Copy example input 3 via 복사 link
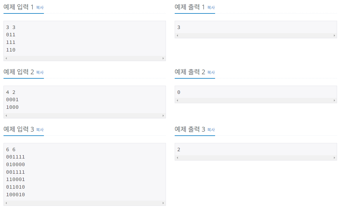 pos(40,130)
